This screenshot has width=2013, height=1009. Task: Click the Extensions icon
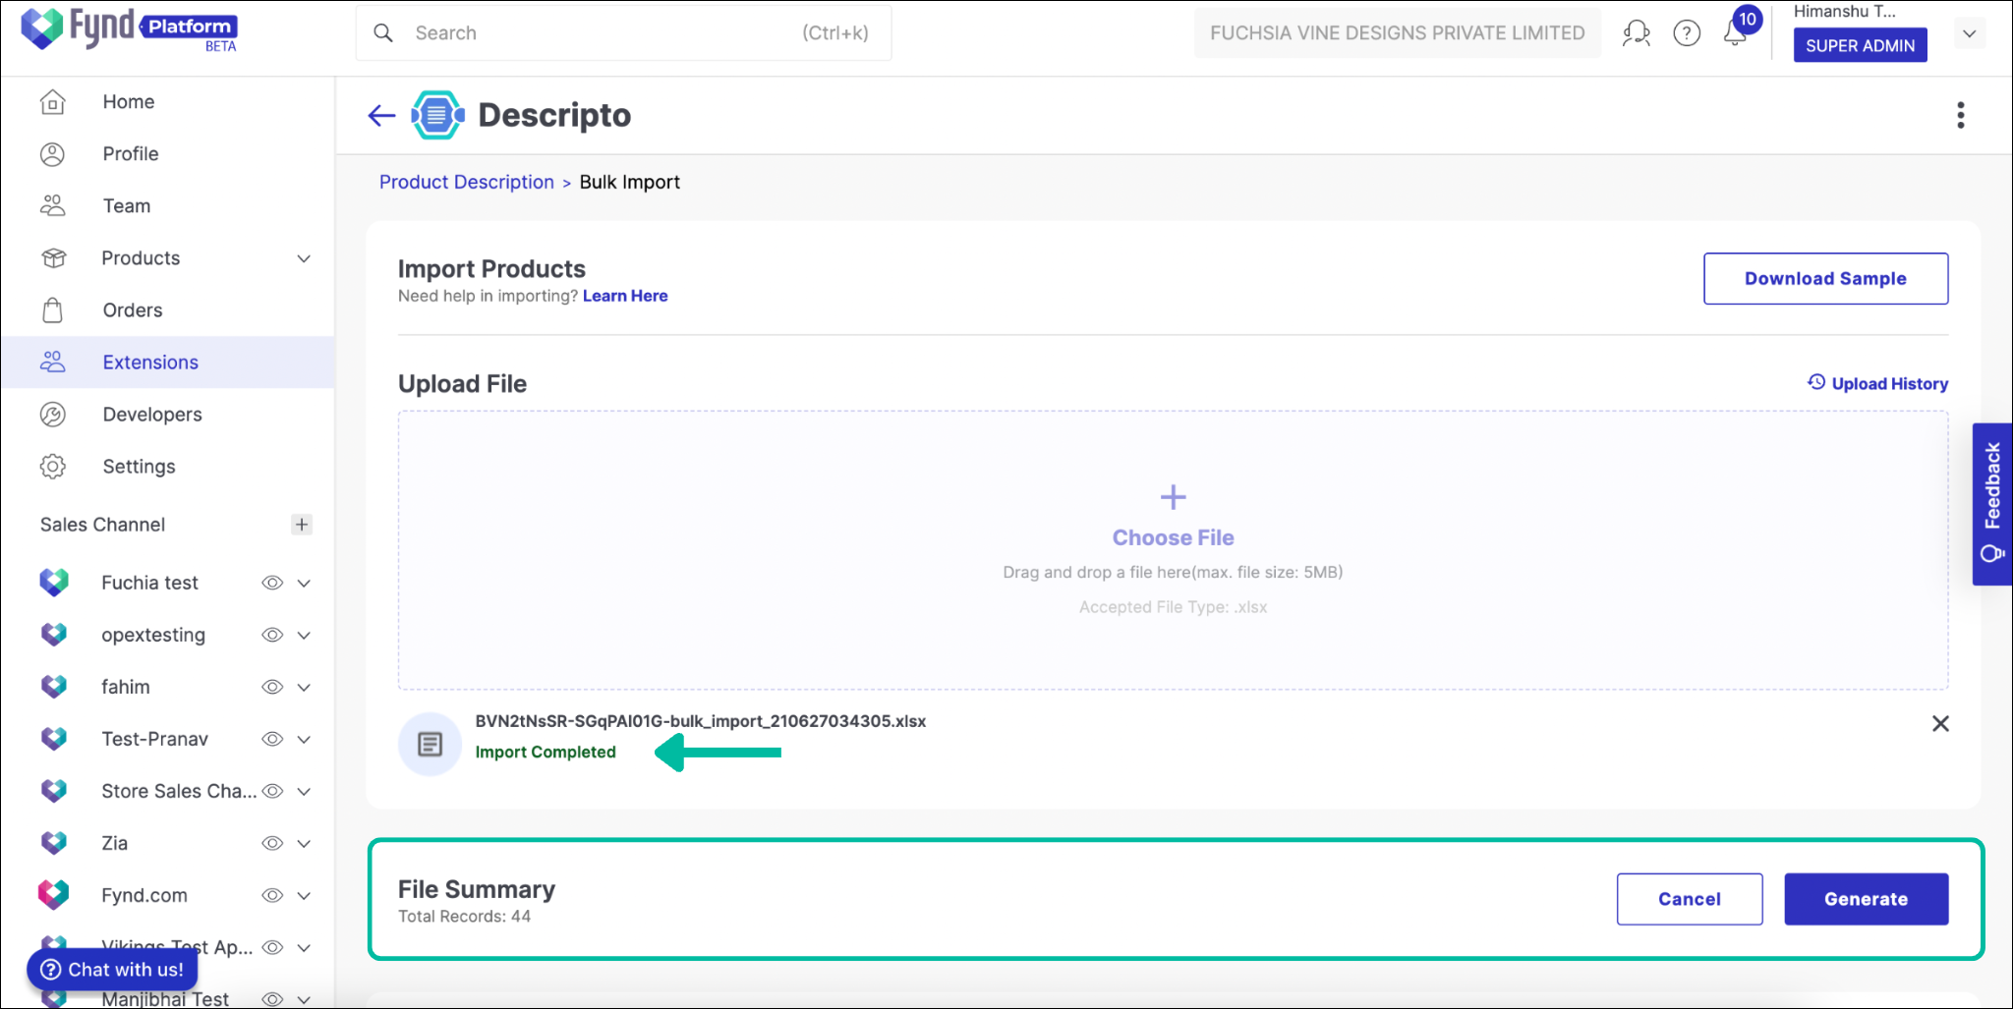(x=53, y=362)
